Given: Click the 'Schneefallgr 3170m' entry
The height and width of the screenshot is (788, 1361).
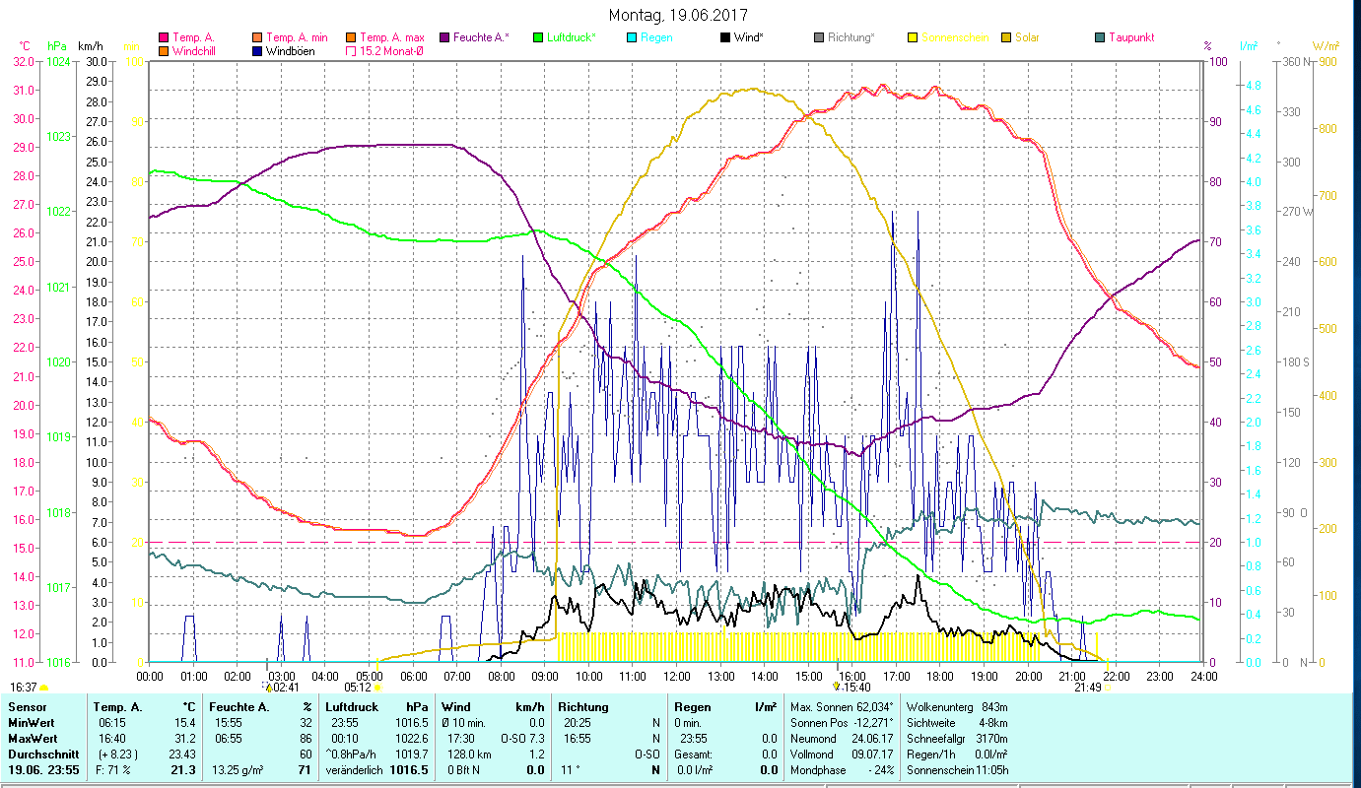Looking at the screenshot, I should pyautogui.click(x=958, y=738).
